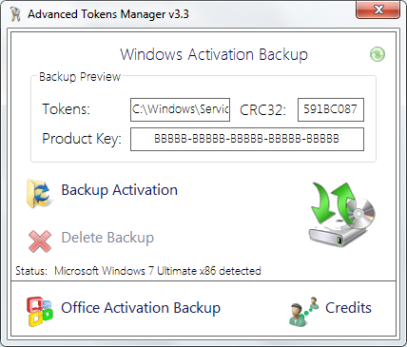Click the red X Delete Backup icon

tap(40, 241)
